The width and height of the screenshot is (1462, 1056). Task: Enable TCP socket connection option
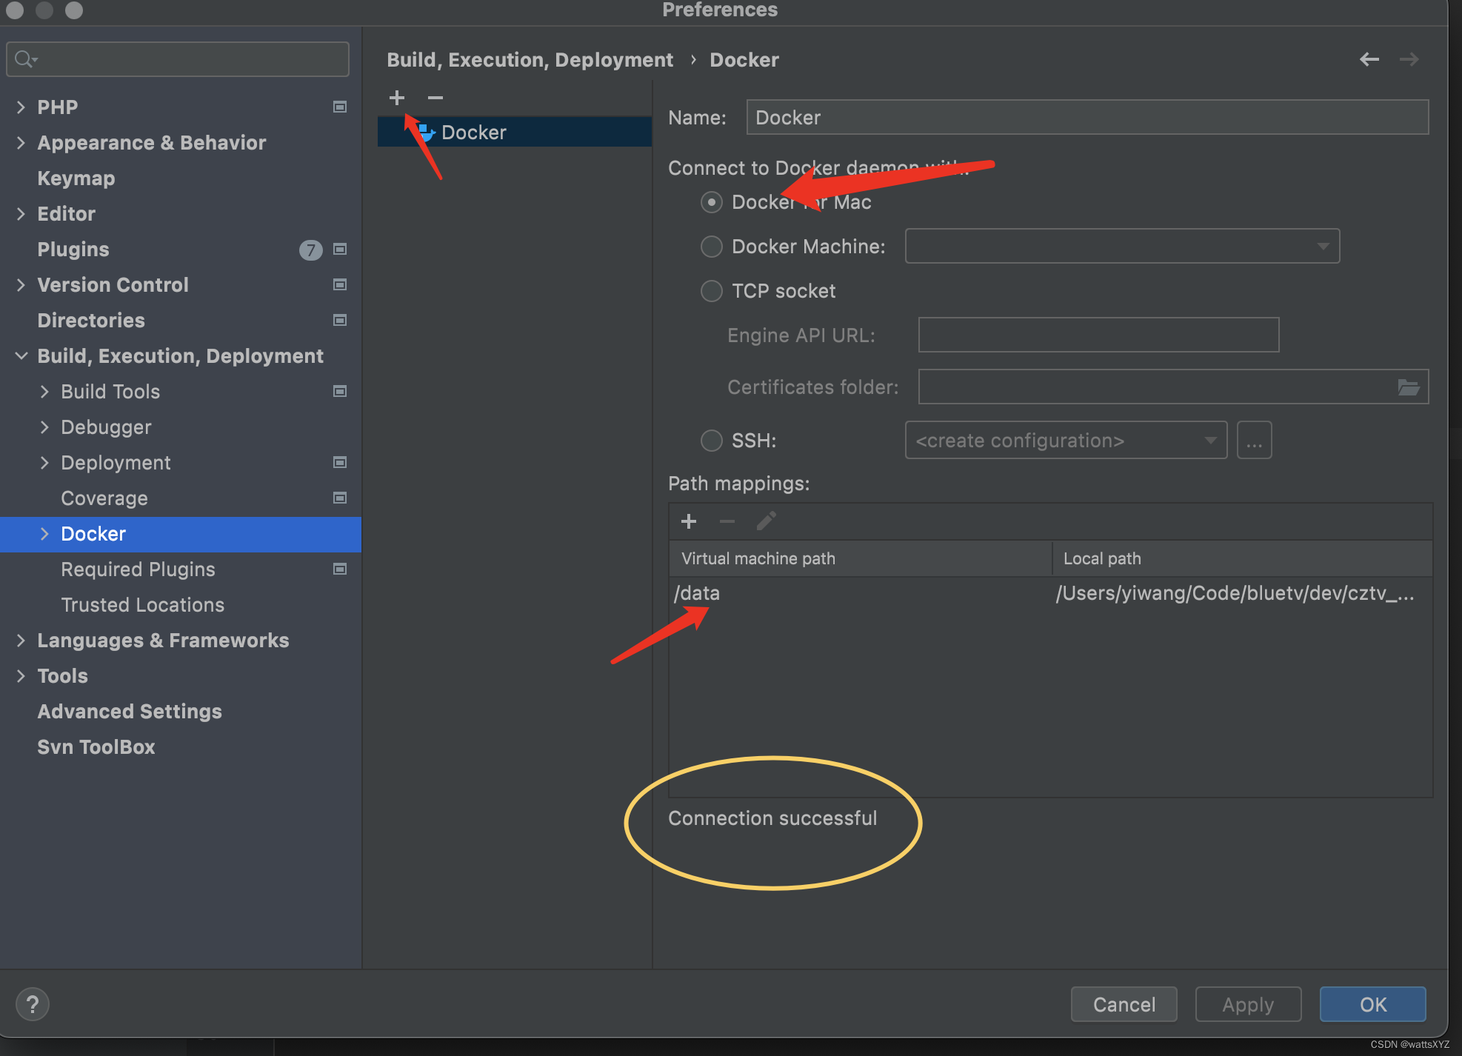(x=710, y=291)
